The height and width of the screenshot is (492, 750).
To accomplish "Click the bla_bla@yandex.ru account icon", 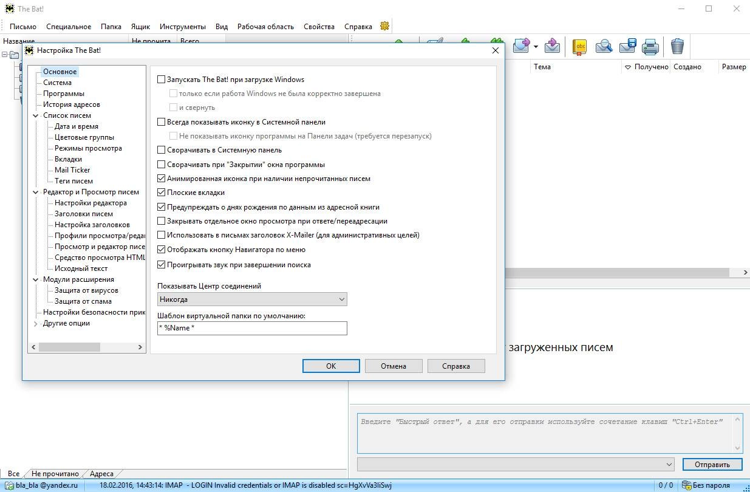I will click(x=9, y=485).
